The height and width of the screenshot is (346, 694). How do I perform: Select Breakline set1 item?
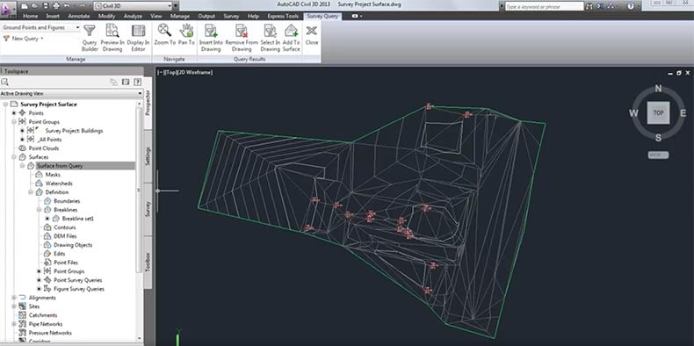point(78,219)
